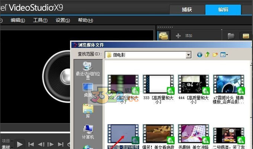Open the 设置(S) menu
This screenshot has width=253, height=149.
pyautogui.click(x=63, y=20)
